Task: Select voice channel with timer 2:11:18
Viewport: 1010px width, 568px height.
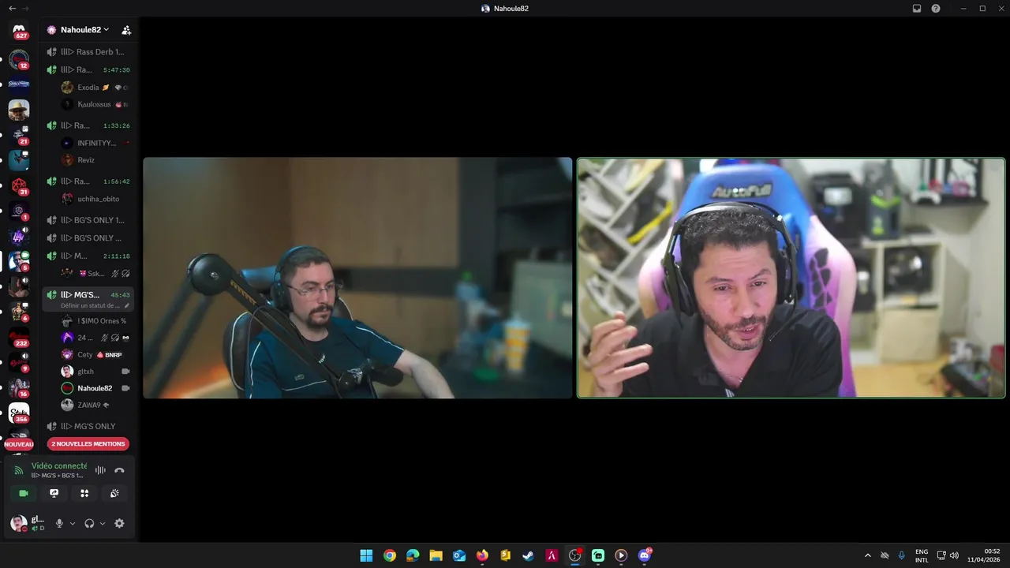Action: tap(88, 256)
